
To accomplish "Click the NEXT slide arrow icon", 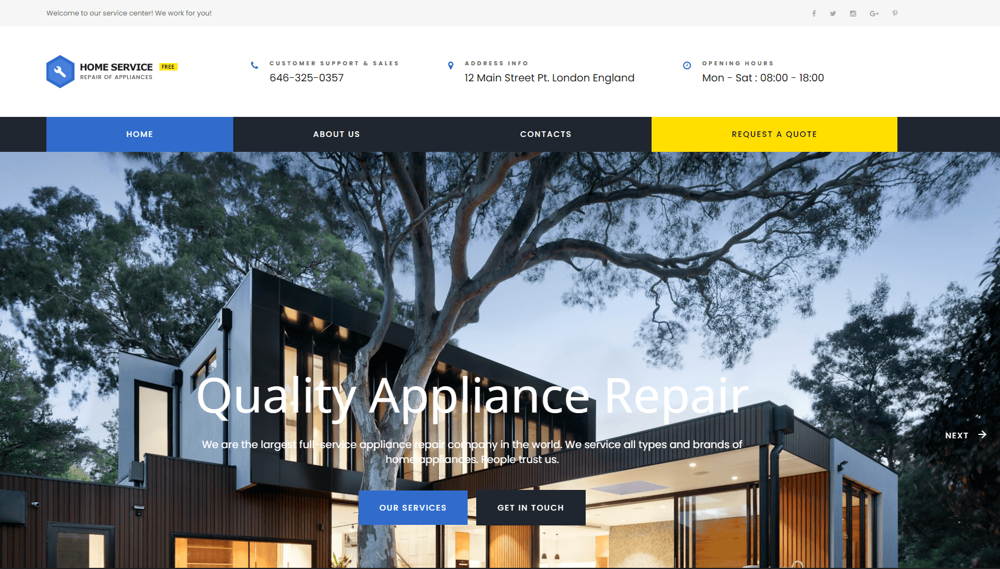I will pyautogui.click(x=982, y=435).
